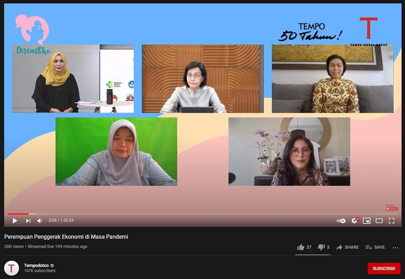
Task: Open more actions three-dot menu
Action: pyautogui.click(x=395, y=248)
